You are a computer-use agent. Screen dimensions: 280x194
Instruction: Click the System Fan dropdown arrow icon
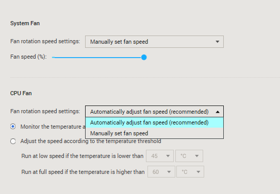point(217,42)
